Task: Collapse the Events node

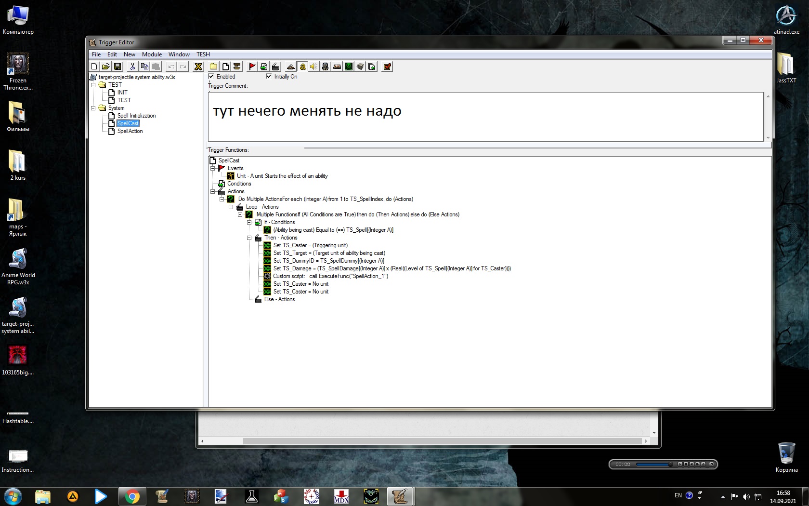Action: tap(212, 168)
